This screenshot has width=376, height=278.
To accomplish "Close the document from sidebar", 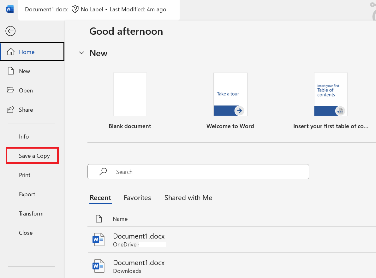I will (33, 233).
